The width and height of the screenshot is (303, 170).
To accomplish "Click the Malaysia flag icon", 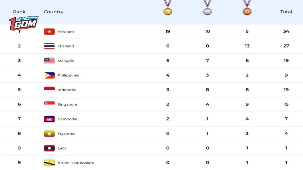I will coord(49,61).
